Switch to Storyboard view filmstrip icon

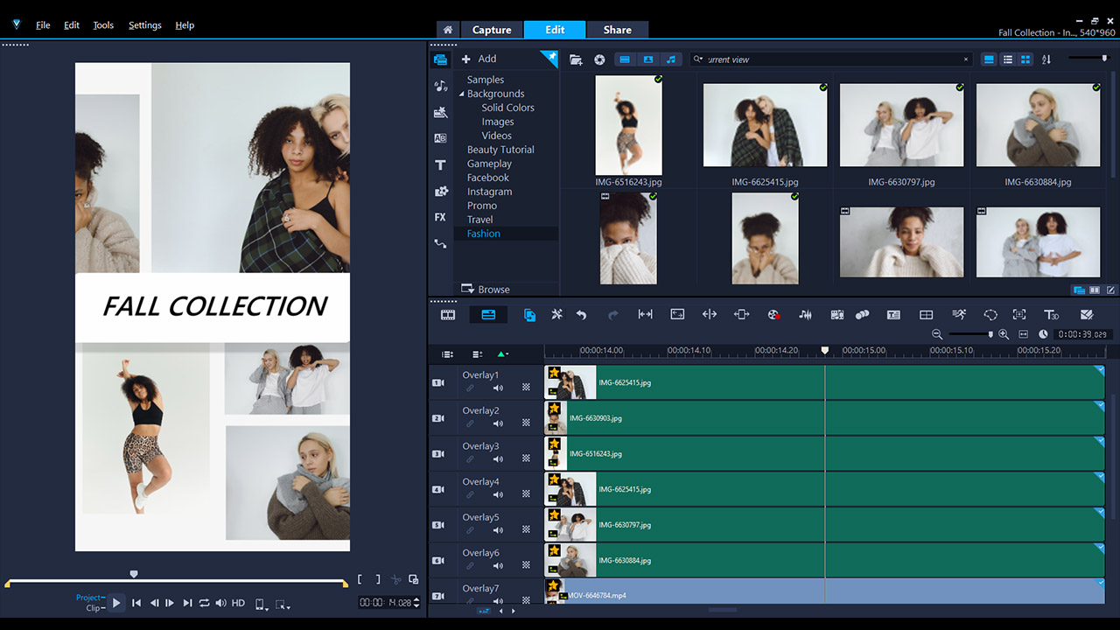[x=448, y=315]
